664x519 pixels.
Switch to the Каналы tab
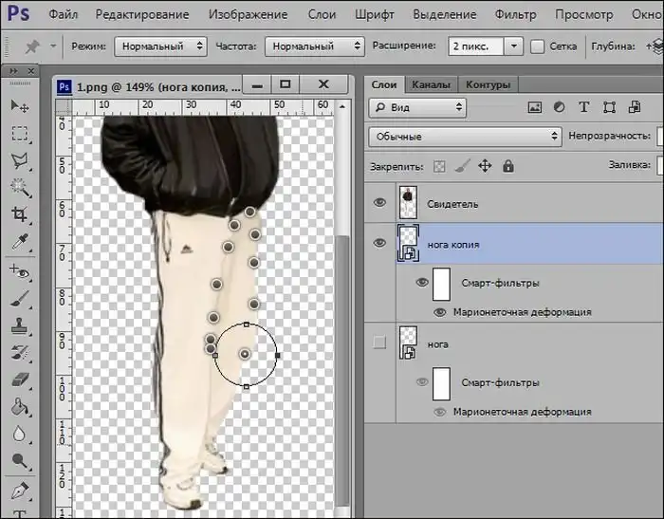(432, 84)
